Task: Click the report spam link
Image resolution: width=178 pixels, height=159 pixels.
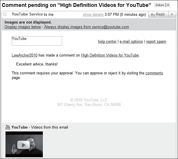Action: (x=156, y=42)
